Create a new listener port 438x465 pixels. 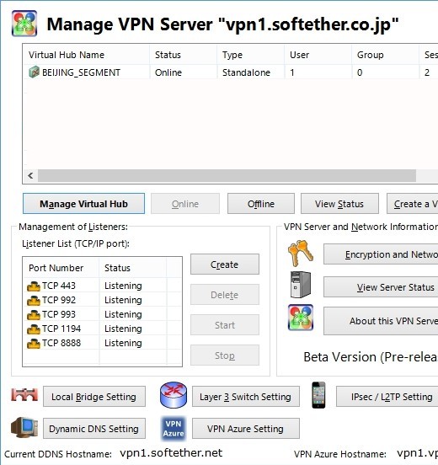pos(225,265)
